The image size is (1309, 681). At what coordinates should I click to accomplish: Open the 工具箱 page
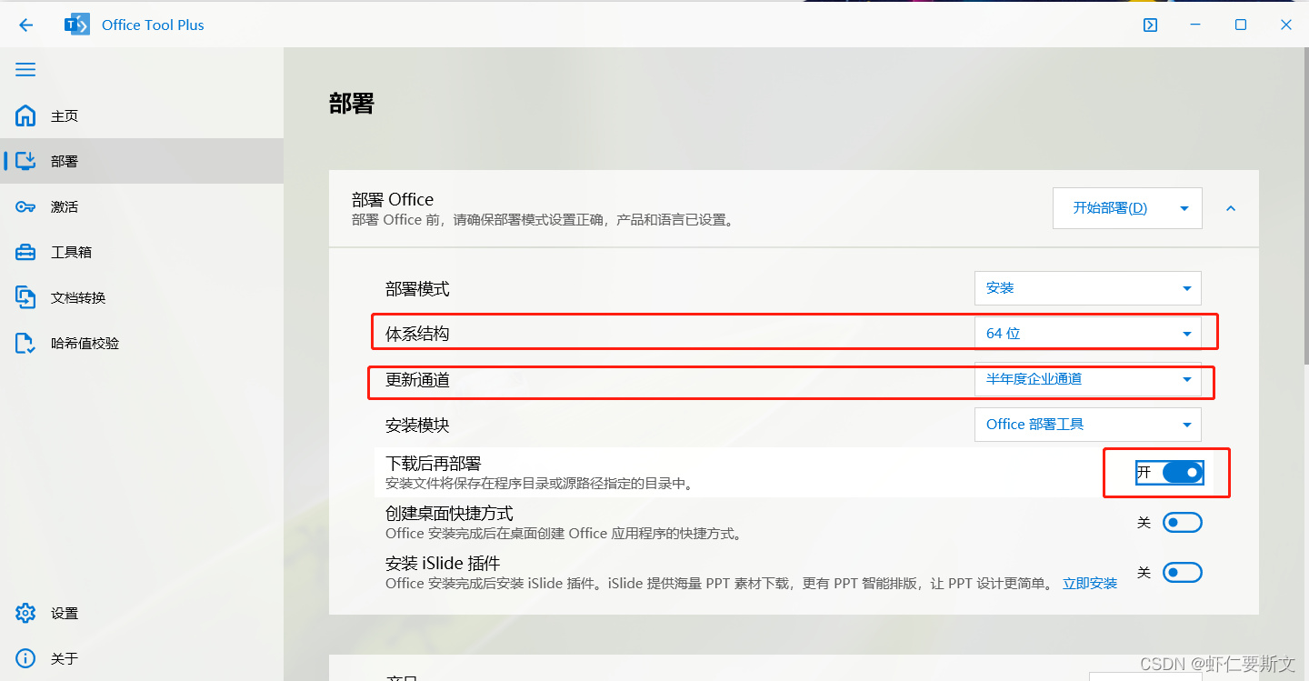pyautogui.click(x=142, y=252)
